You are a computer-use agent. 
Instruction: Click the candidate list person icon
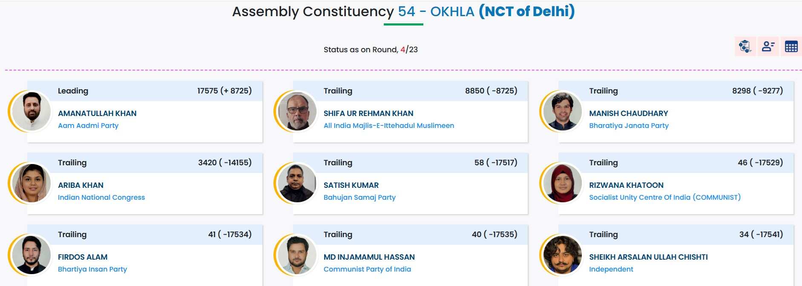pos(768,46)
